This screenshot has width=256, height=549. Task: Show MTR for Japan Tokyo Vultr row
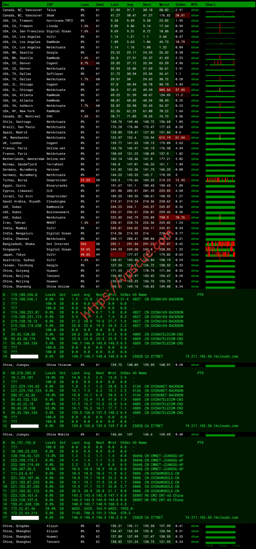click(x=195, y=254)
